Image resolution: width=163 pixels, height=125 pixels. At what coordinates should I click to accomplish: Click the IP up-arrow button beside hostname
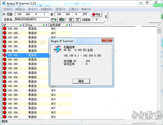click(54, 19)
